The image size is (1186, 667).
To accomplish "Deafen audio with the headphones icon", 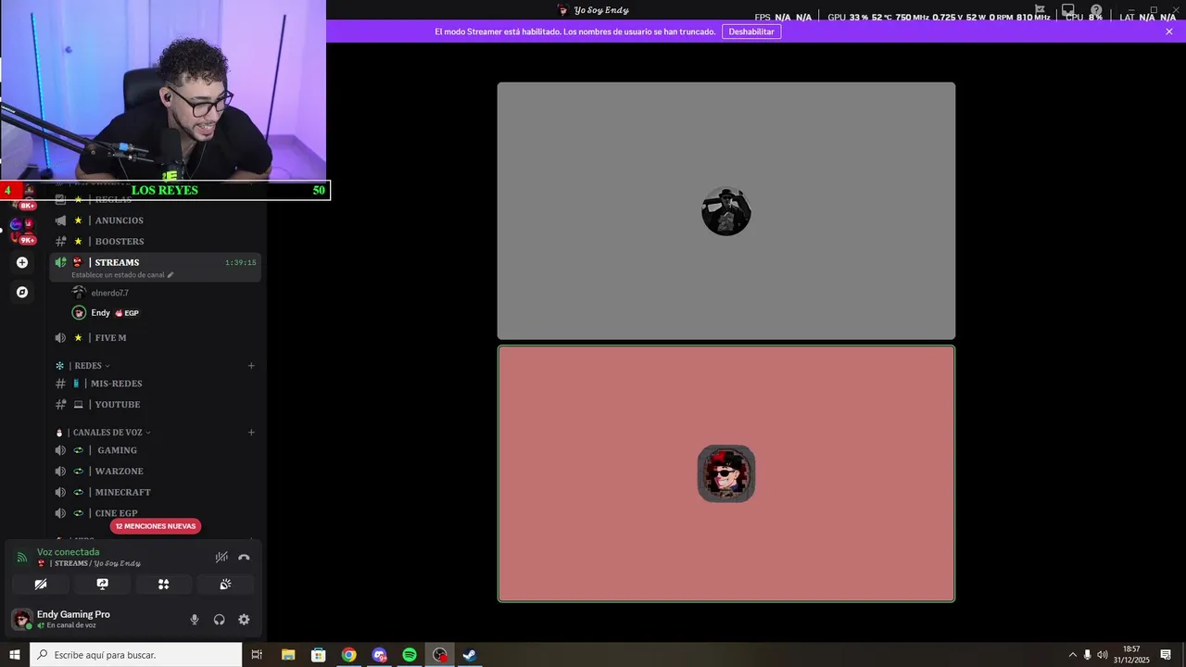I will tap(220, 620).
